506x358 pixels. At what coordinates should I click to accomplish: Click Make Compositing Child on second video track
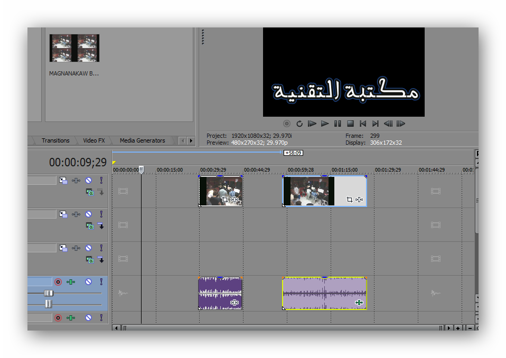[101, 226]
